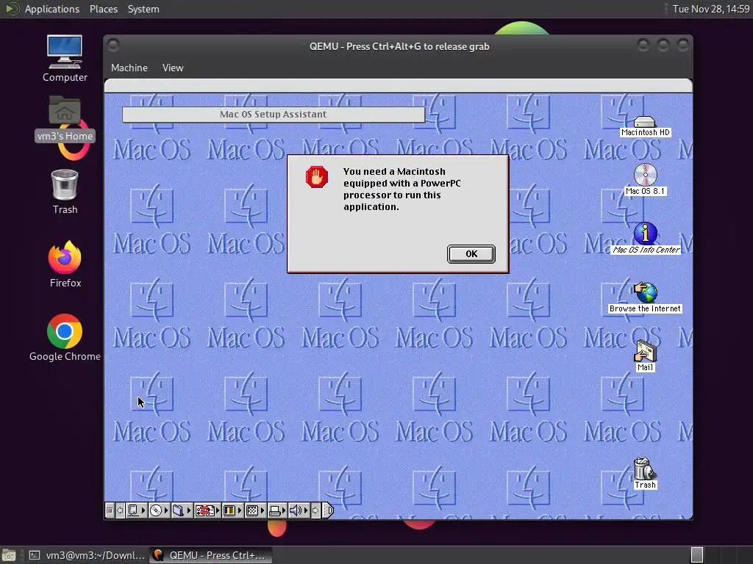Select the Mail icon on the Mac desktop
Screen dimensions: 753x564
pos(645,356)
